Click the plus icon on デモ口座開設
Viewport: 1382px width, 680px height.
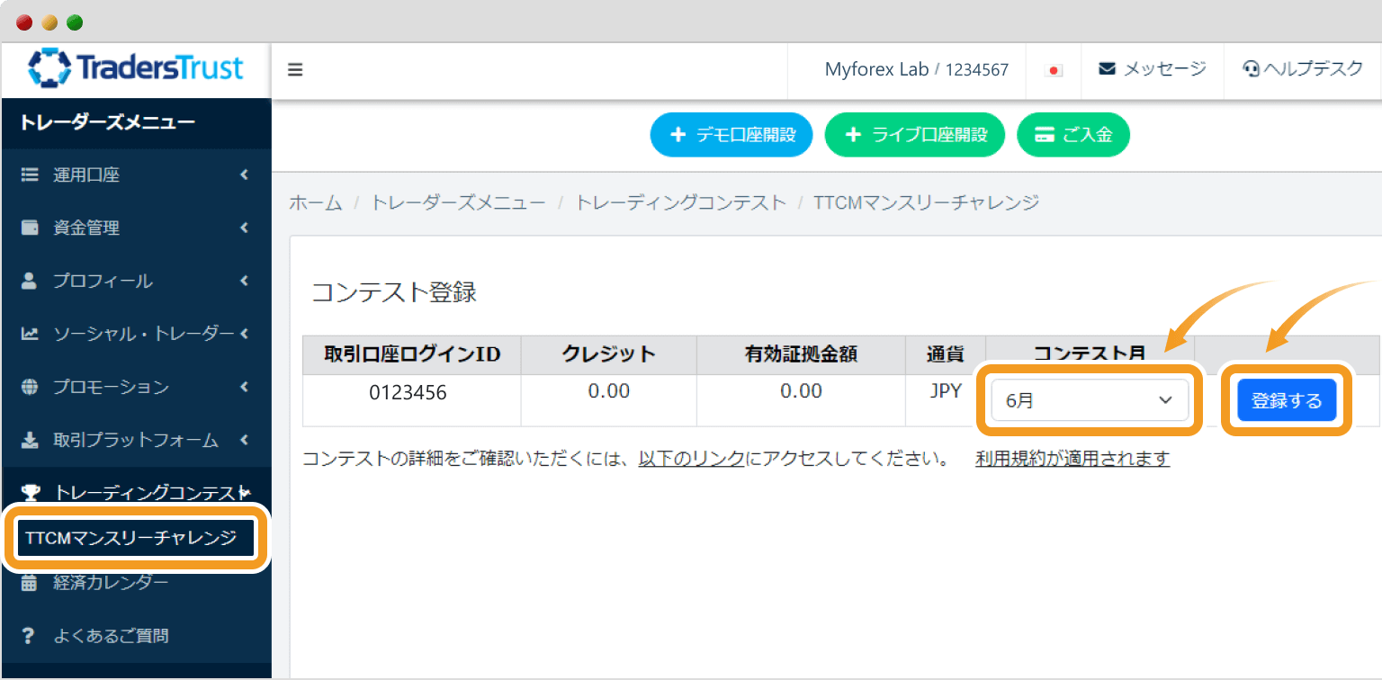[x=678, y=135]
